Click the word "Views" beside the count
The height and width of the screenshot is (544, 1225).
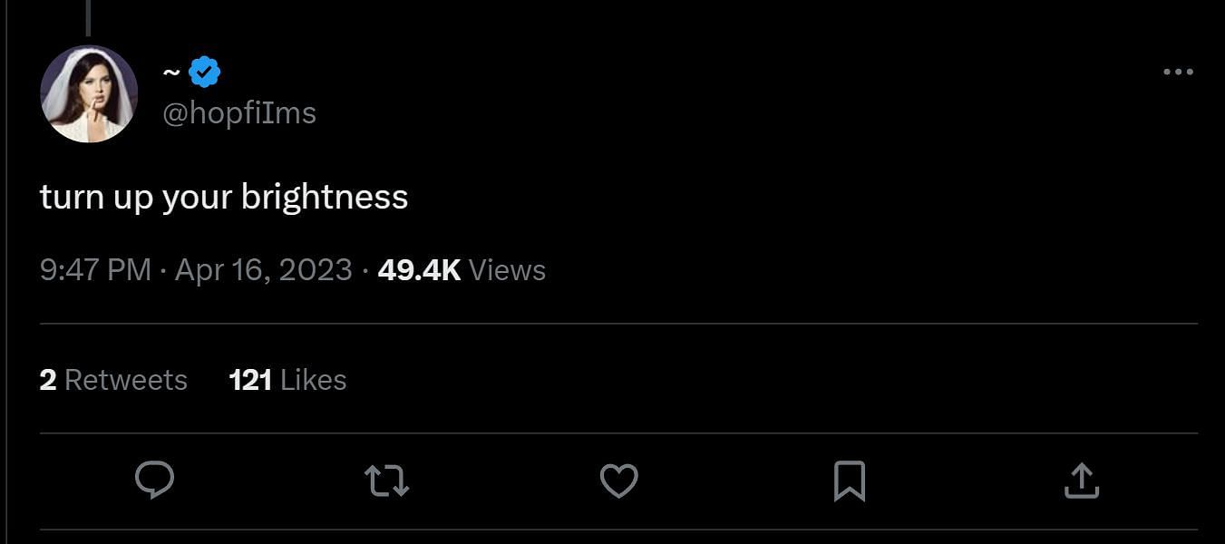(508, 270)
